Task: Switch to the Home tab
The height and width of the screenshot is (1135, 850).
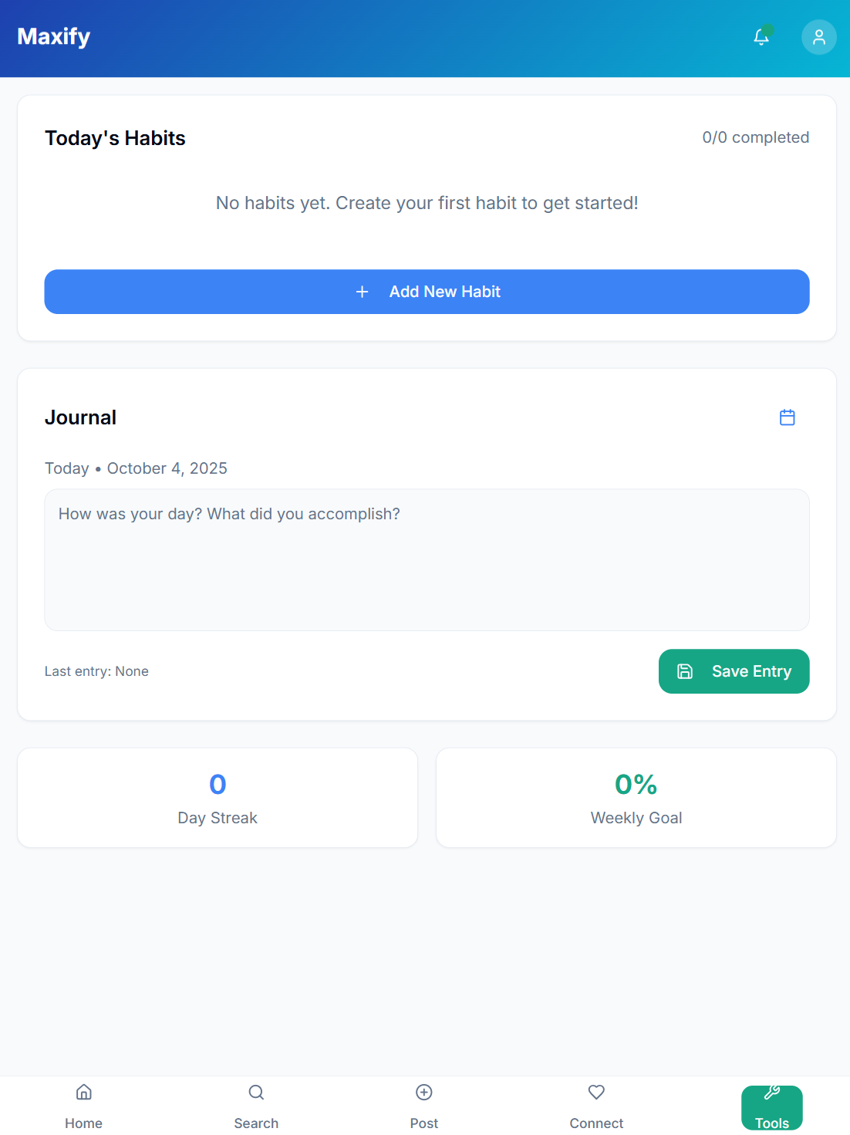Action: [83, 1106]
